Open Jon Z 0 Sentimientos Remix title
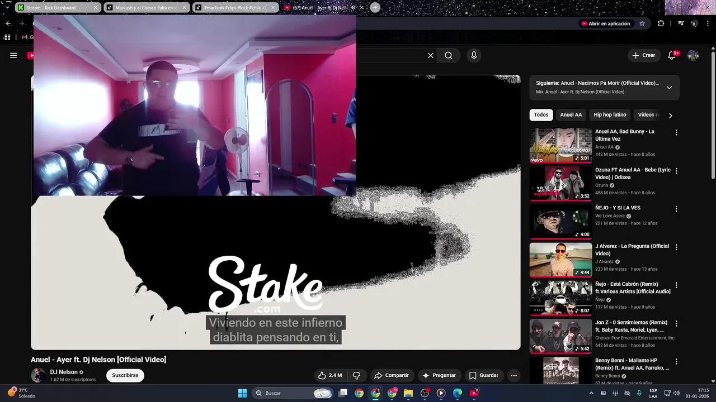The height and width of the screenshot is (402, 716). [632, 326]
